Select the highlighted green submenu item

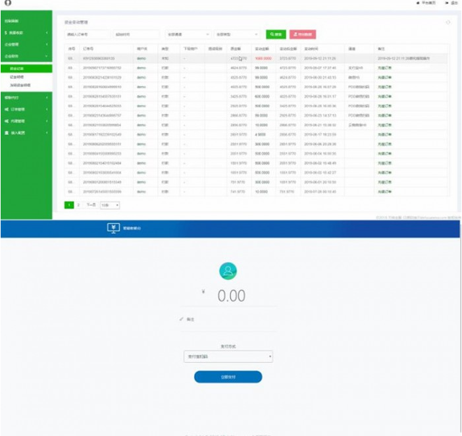click(x=26, y=68)
